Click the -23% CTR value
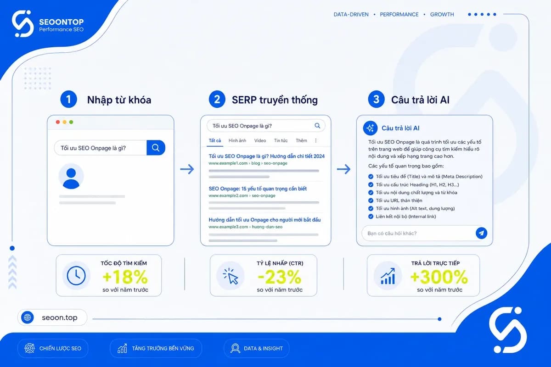Screen dimensions: 551x367 [x=279, y=277]
